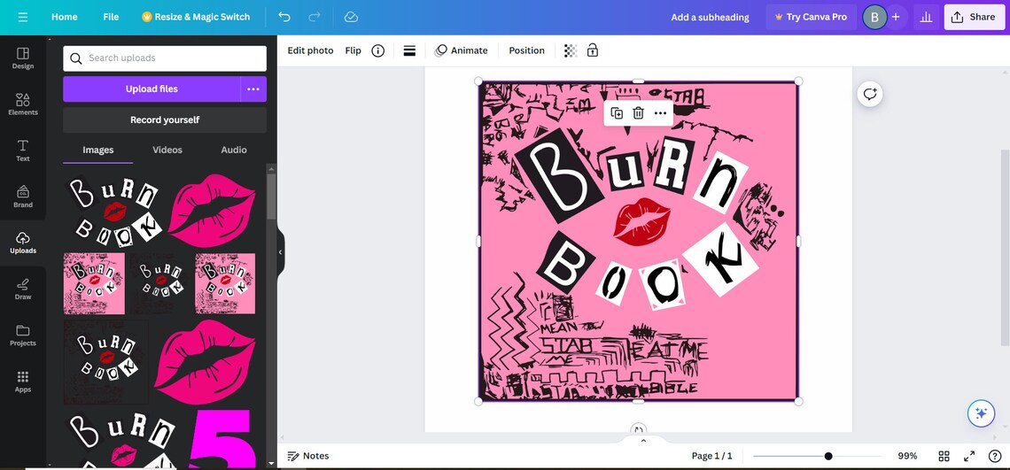Click the design title 'Add a subheading'
Screen dimensions: 1010x470
tap(710, 18)
